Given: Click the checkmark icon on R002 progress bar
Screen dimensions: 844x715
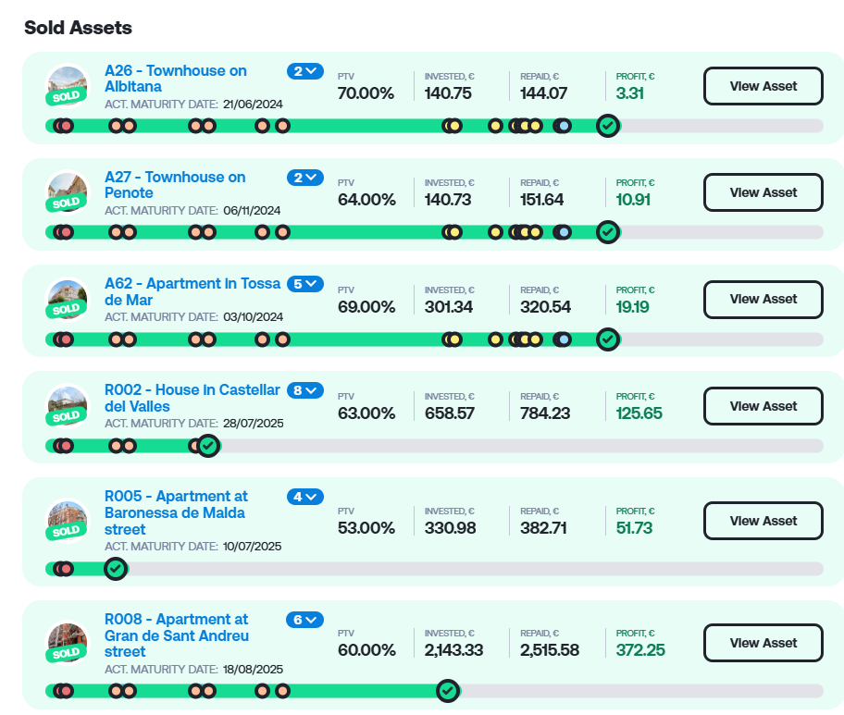Looking at the screenshot, I should click(208, 446).
